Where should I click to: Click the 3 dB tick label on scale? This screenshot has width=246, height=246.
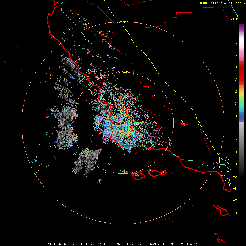(x=236, y=79)
